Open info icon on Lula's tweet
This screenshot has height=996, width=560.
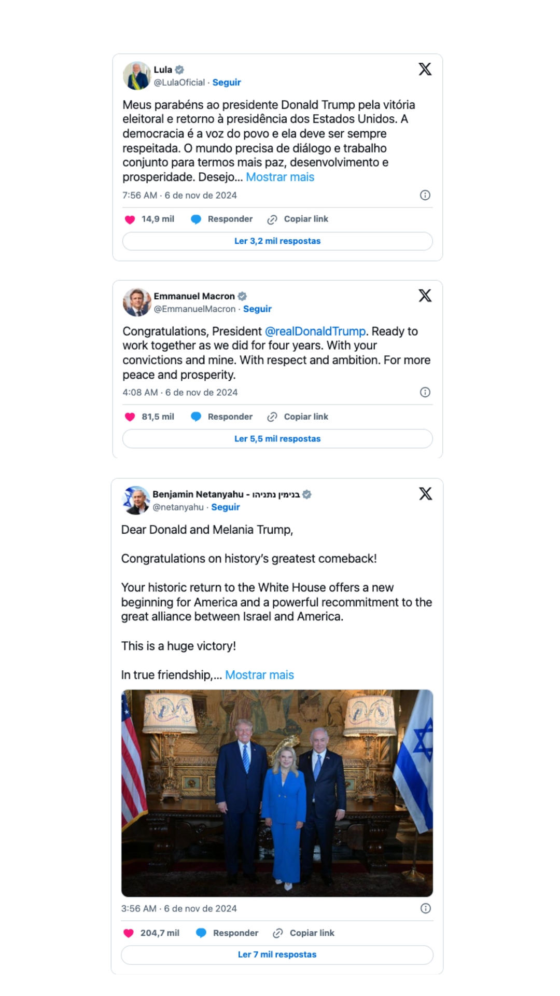(425, 195)
